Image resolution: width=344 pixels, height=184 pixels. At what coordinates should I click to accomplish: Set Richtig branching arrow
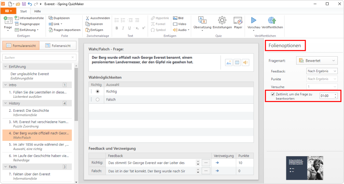click(x=217, y=163)
